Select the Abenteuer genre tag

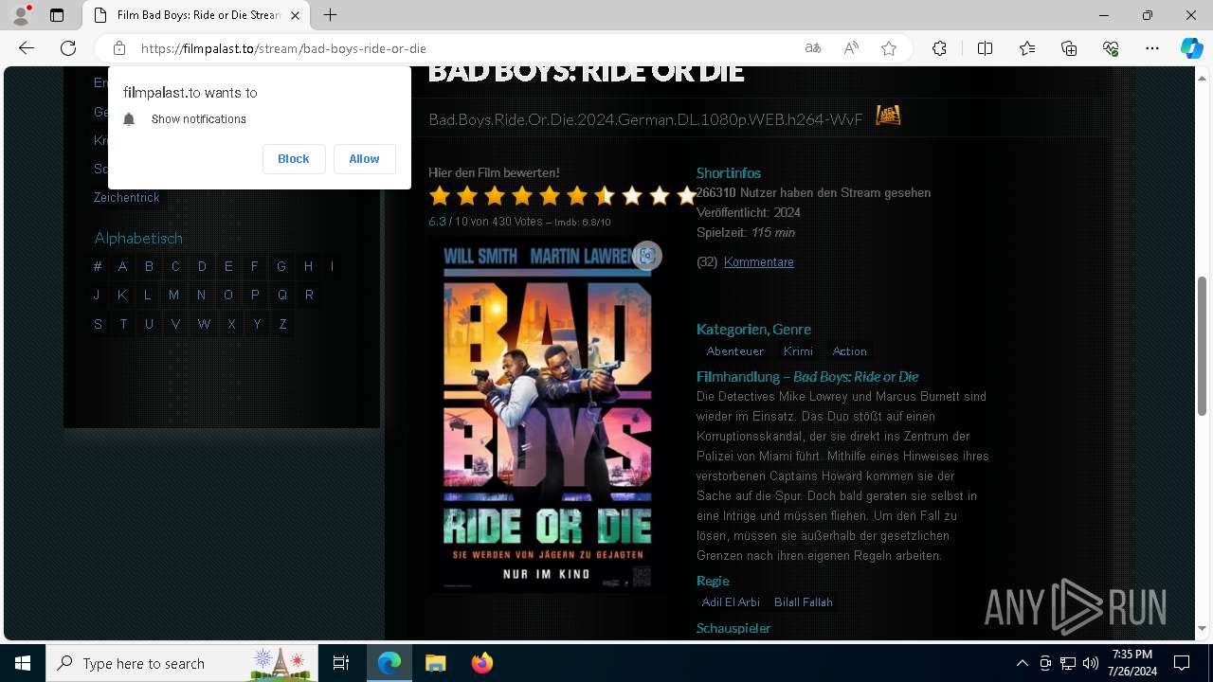pos(735,351)
